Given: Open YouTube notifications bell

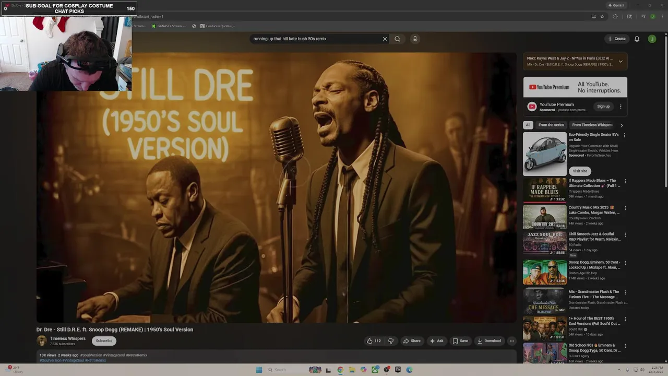Looking at the screenshot, I should click(637, 39).
